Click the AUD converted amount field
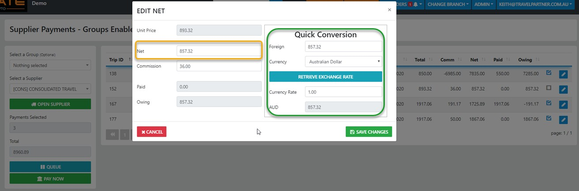Screen dimensions: 579x191 pyautogui.click(x=343, y=107)
